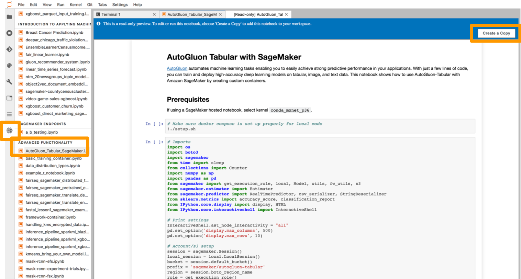
Task: Open the Git menu
Action: coord(90,4)
